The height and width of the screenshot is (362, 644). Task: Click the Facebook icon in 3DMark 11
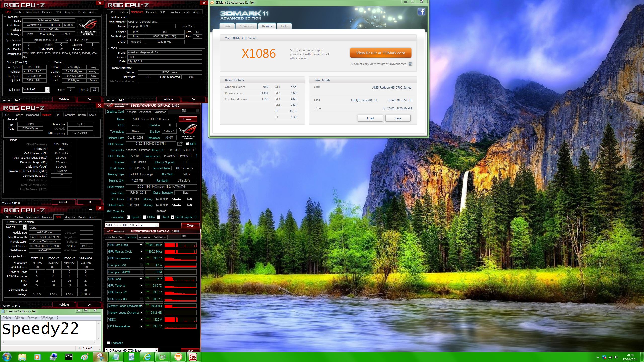[421, 12]
